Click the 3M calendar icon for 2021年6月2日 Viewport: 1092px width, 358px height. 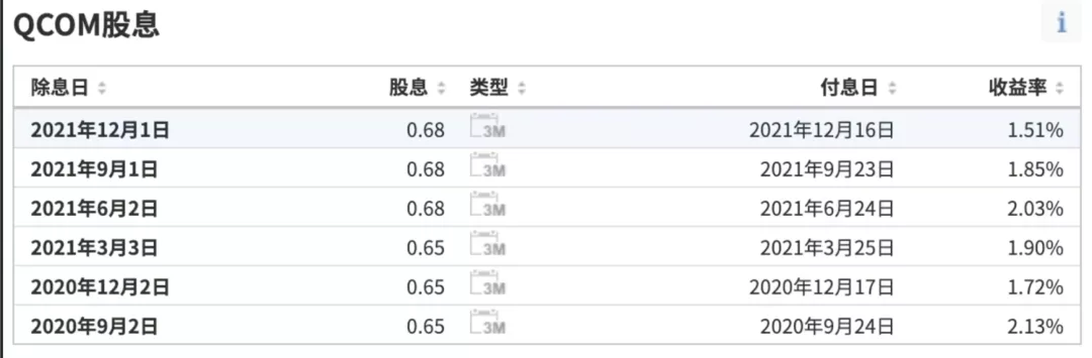coord(488,204)
